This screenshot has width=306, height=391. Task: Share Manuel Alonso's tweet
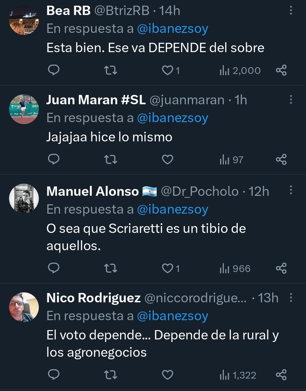click(x=281, y=268)
